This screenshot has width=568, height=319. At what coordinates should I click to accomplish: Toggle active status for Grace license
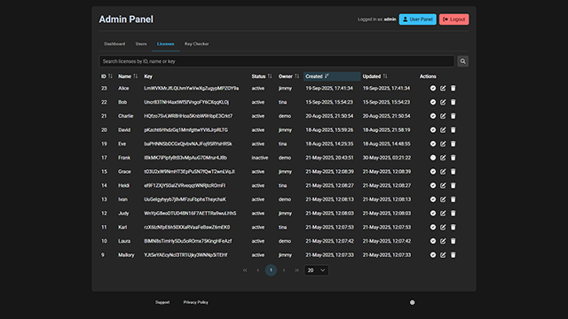(x=433, y=171)
